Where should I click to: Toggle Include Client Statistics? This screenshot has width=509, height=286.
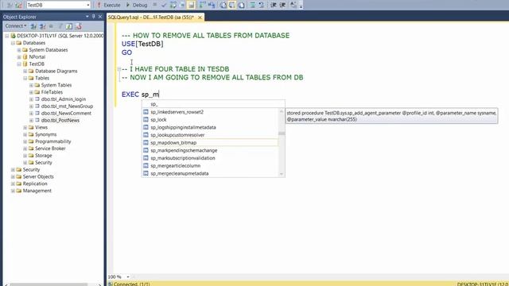pyautogui.click(x=212, y=5)
